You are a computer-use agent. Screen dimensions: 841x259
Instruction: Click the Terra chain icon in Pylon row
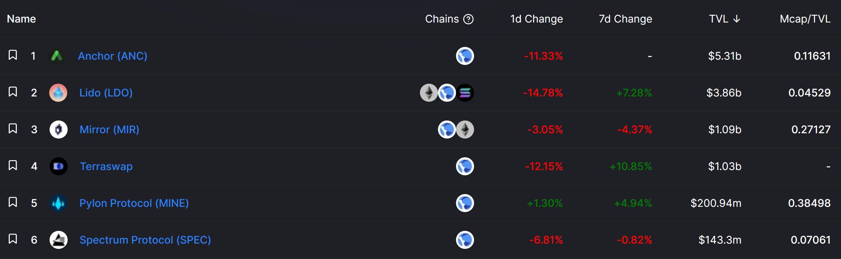[x=465, y=203]
